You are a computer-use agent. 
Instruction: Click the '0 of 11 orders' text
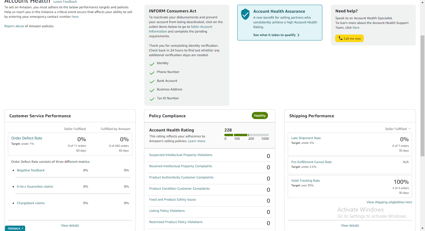(x=77, y=146)
